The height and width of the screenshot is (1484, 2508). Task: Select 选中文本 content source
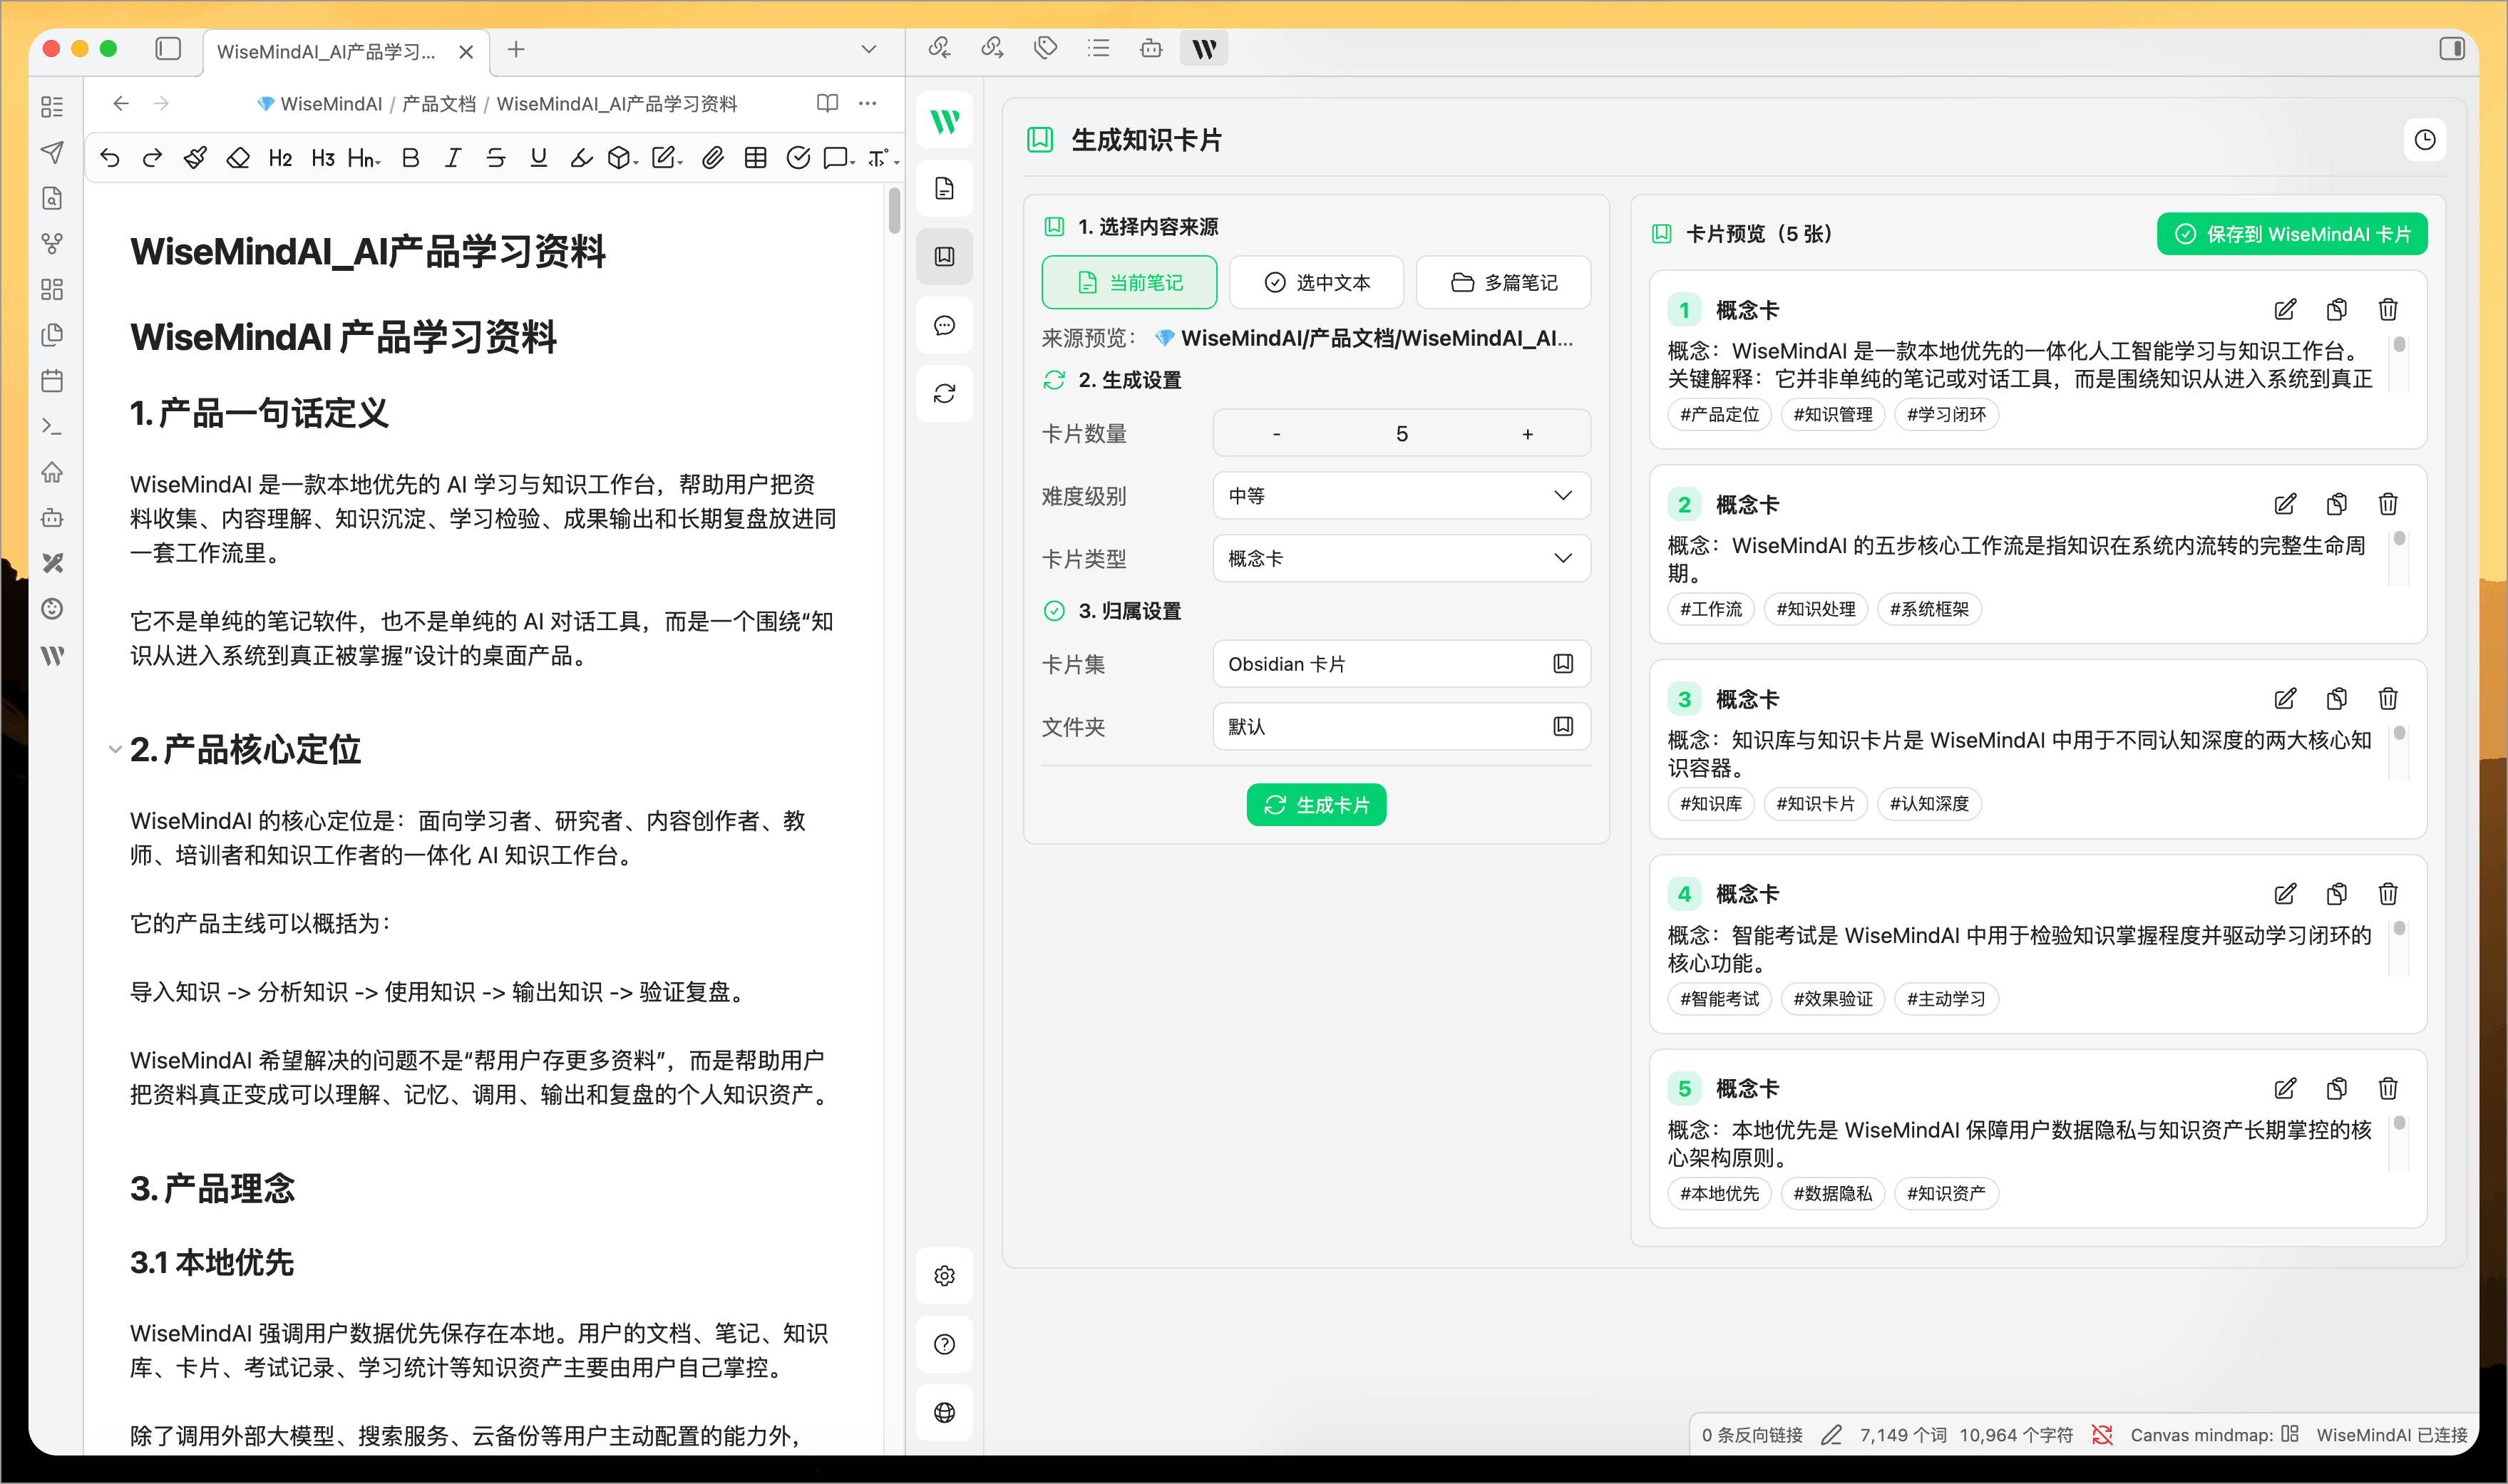pos(1316,282)
